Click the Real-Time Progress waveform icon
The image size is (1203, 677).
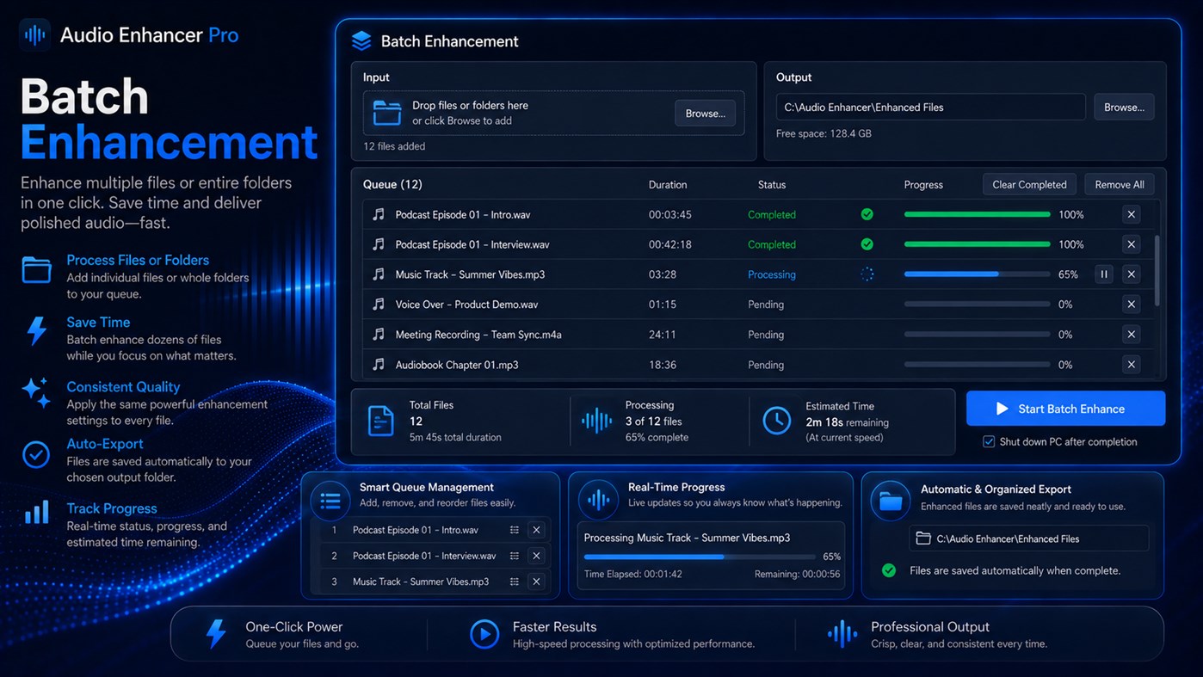click(x=599, y=501)
